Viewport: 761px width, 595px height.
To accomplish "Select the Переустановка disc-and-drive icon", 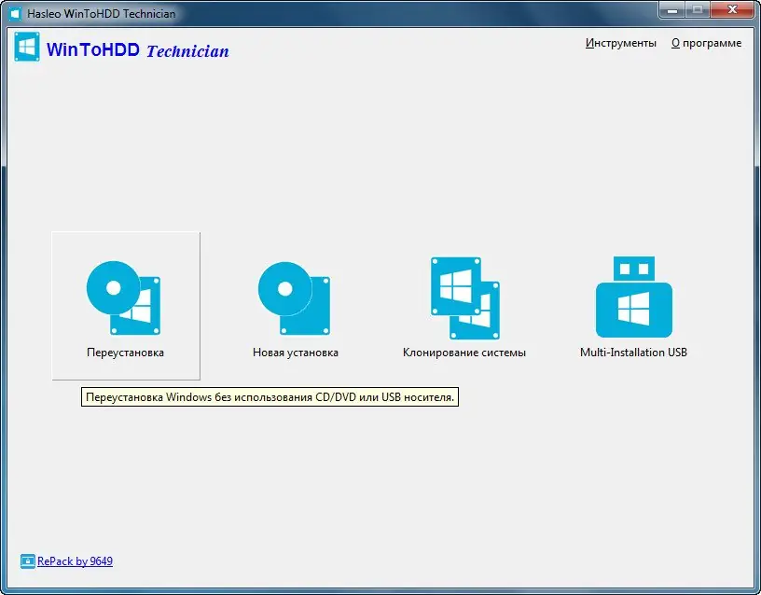I will (124, 298).
